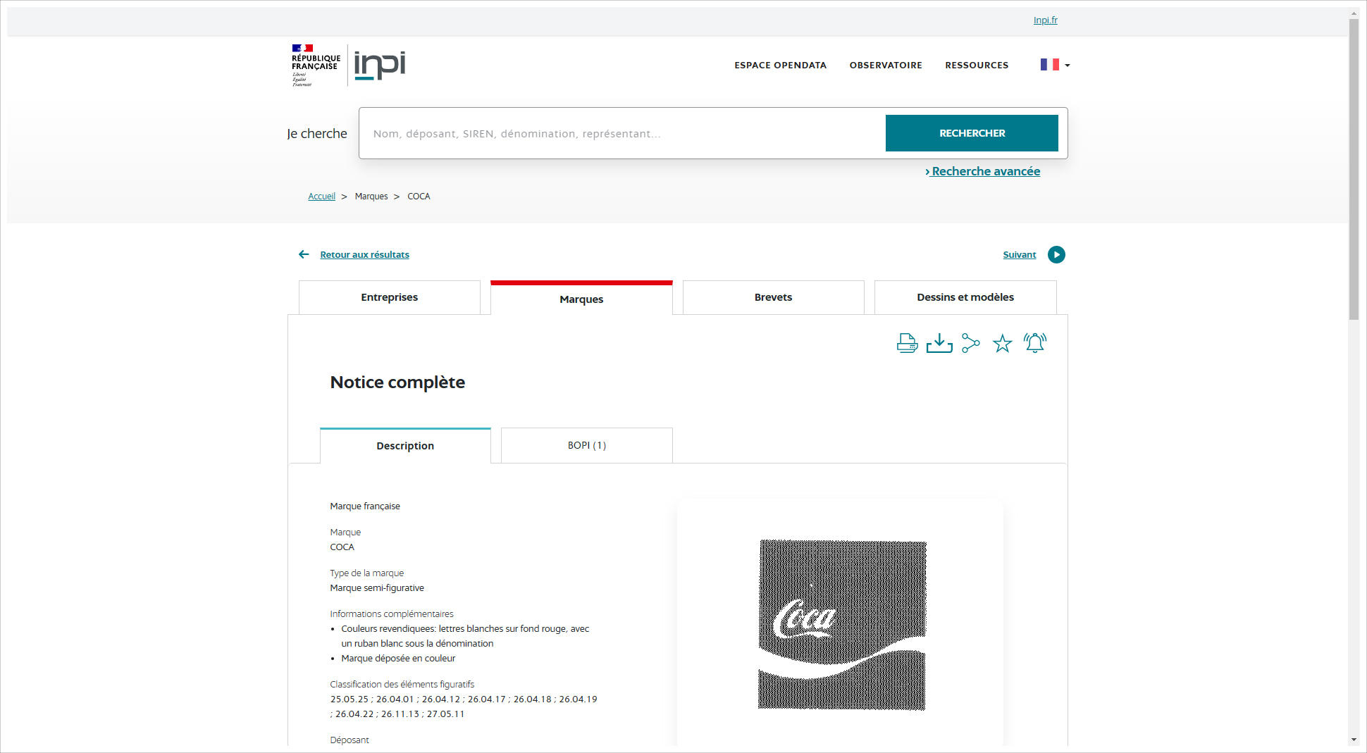Click the Déposant label
Viewport: 1367px width, 753px height.
click(x=349, y=740)
